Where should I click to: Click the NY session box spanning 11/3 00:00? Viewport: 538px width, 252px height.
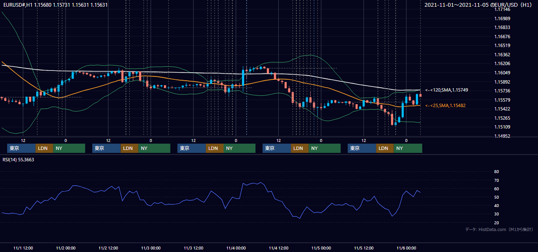(154, 148)
